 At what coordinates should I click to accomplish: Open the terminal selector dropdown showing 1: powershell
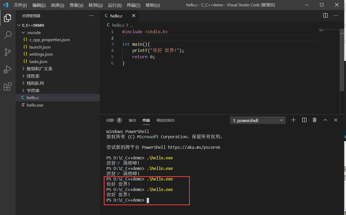tap(258, 120)
